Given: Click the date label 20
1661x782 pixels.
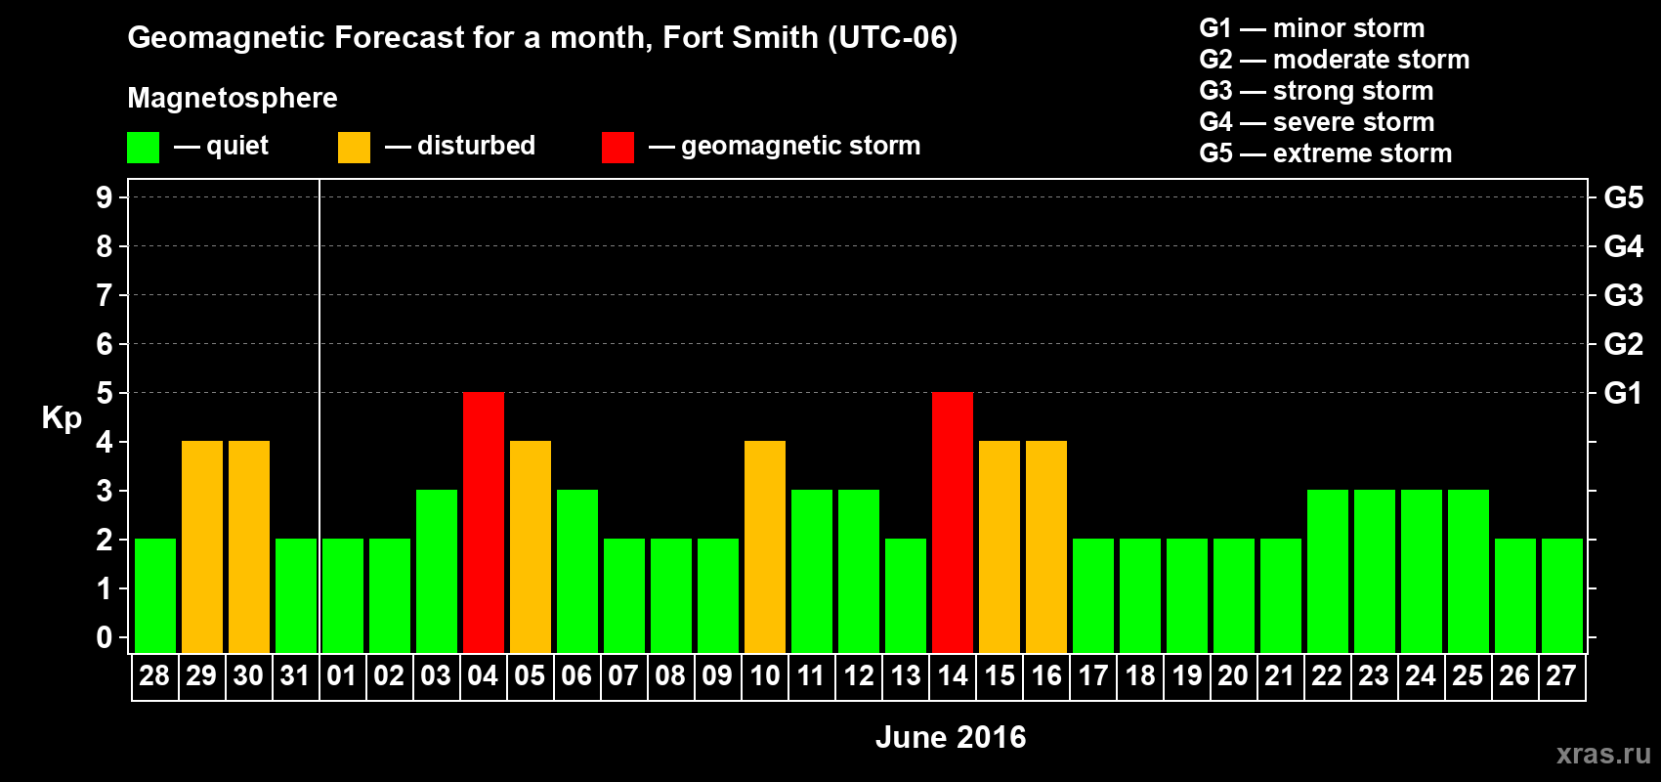Looking at the screenshot, I should click(1233, 675).
